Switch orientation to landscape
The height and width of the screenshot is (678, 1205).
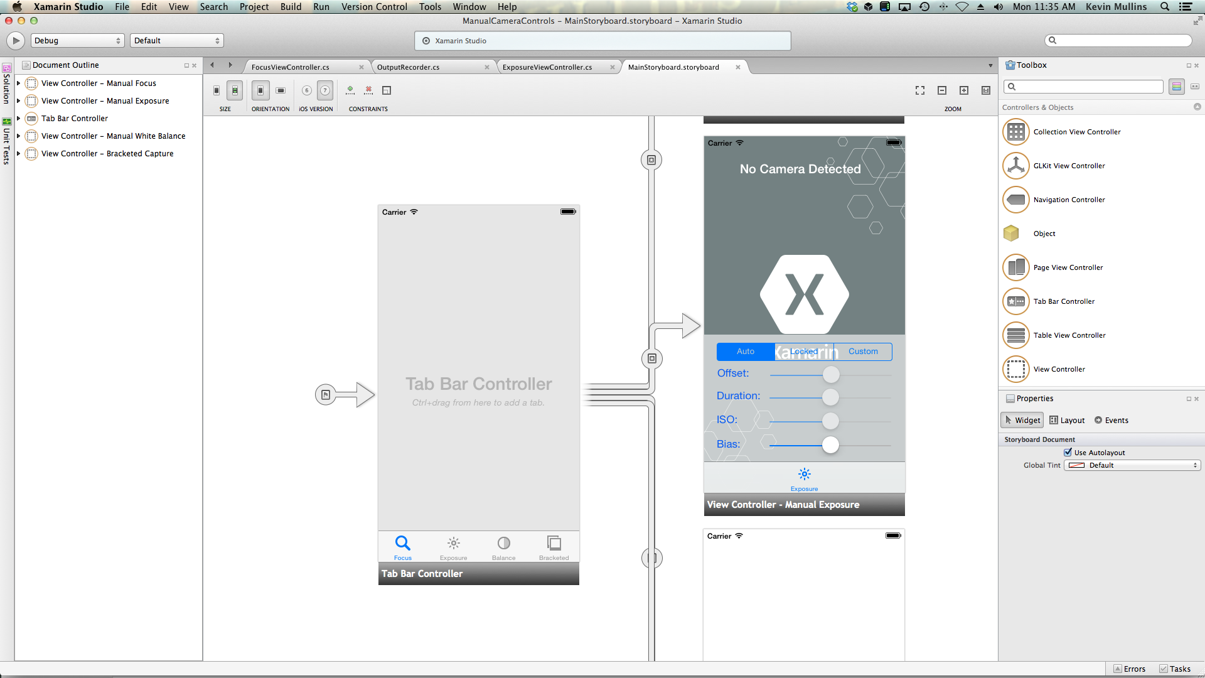pos(281,90)
